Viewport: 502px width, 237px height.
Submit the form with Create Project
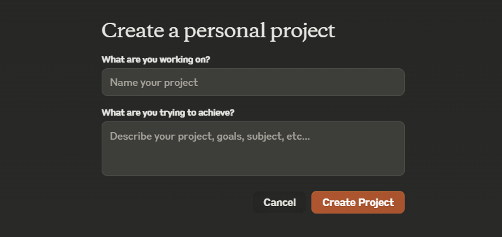click(x=358, y=202)
